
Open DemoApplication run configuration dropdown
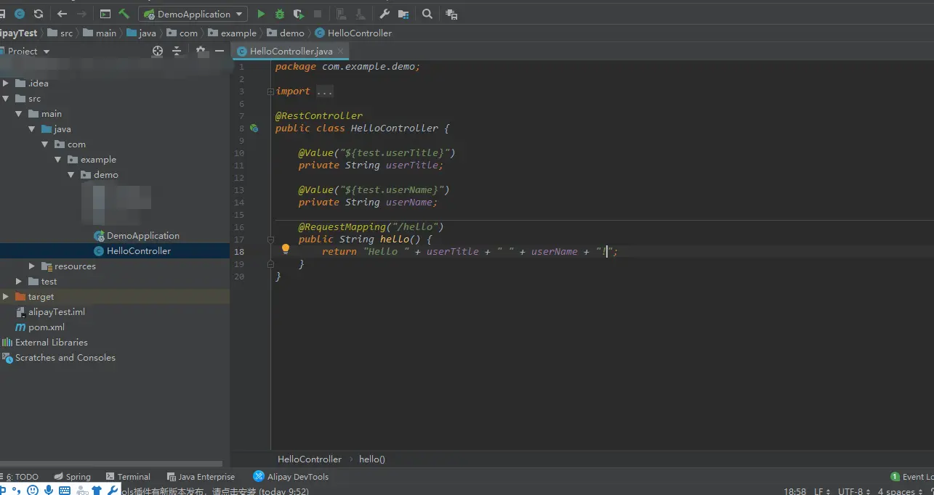pyautogui.click(x=193, y=14)
